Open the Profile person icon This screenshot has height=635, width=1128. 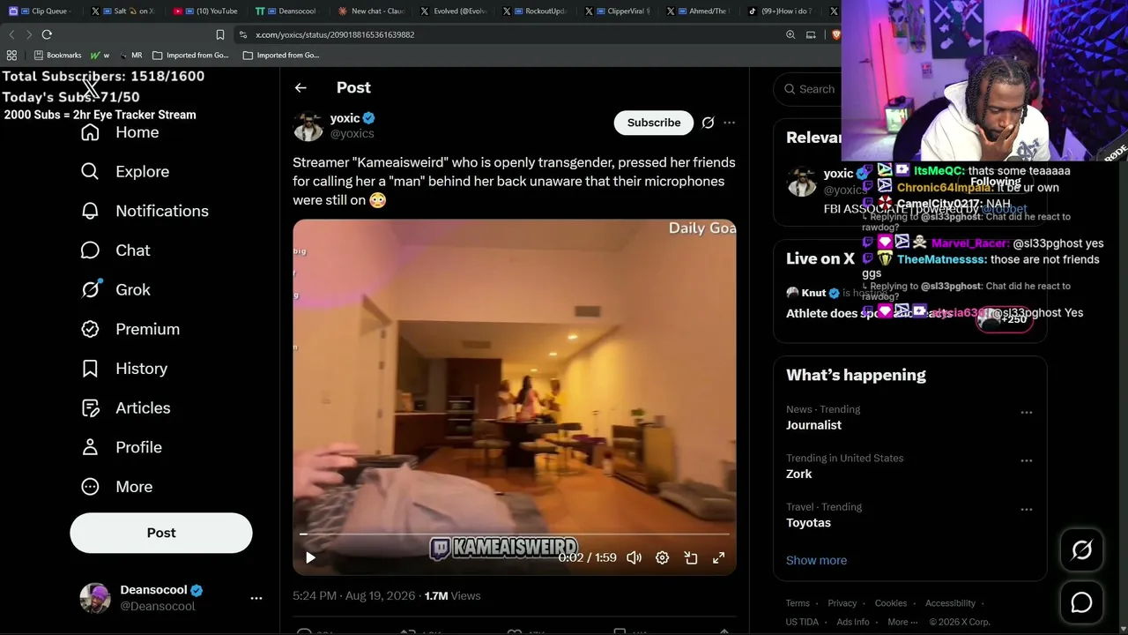(x=90, y=447)
